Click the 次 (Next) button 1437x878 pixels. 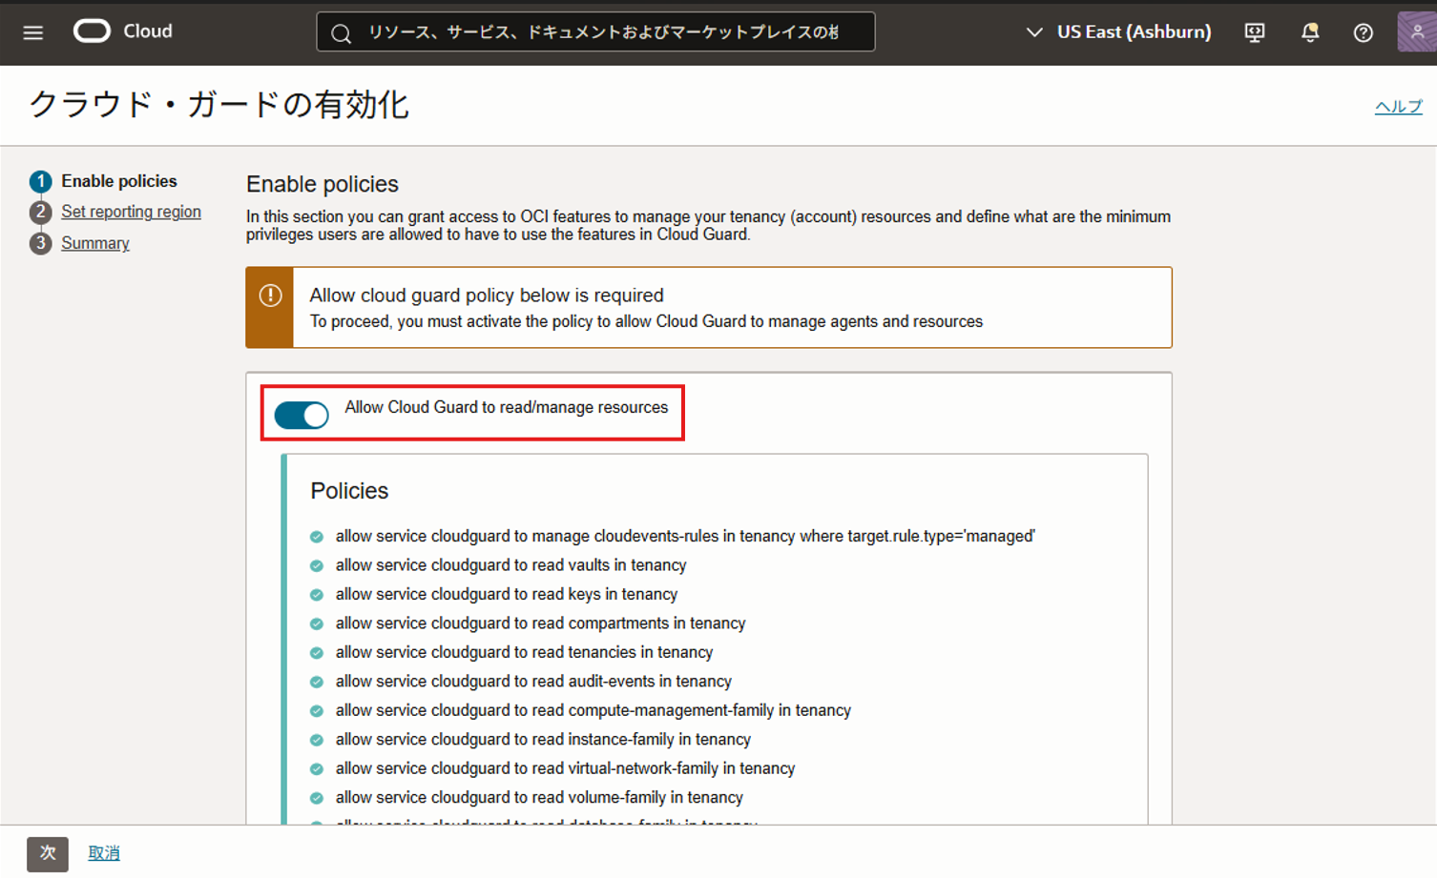click(x=48, y=853)
